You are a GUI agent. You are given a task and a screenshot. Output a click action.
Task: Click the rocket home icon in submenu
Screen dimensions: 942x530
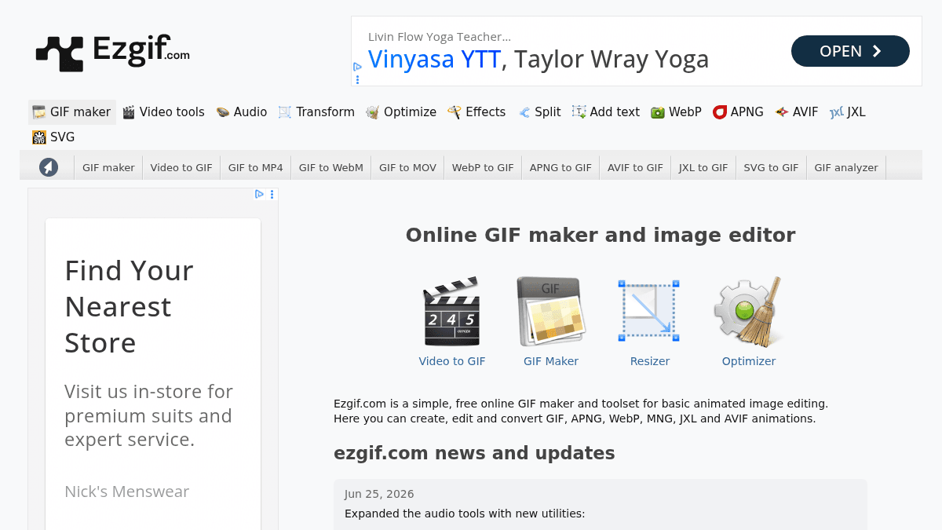49,167
